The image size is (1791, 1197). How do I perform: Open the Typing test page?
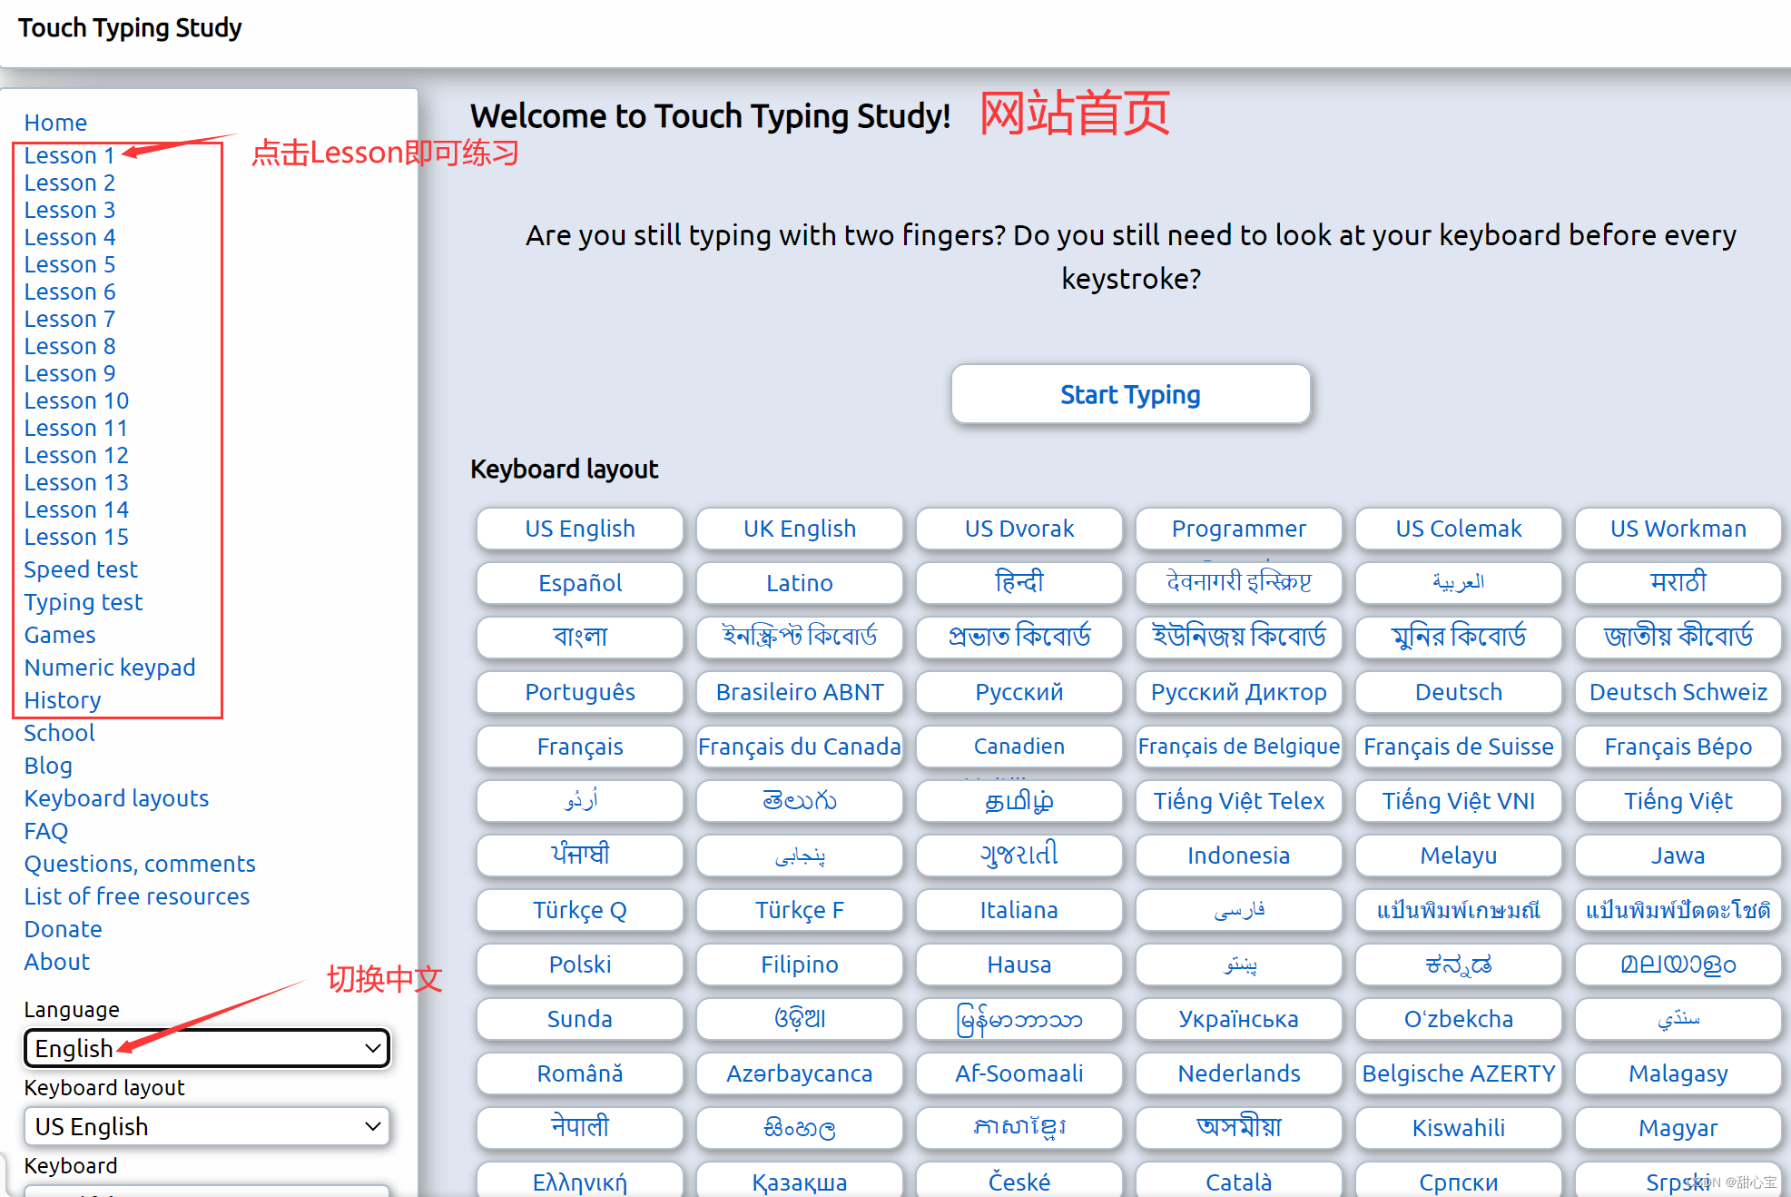83,602
